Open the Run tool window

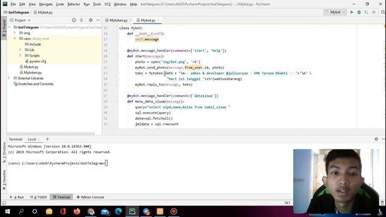click(x=17, y=197)
